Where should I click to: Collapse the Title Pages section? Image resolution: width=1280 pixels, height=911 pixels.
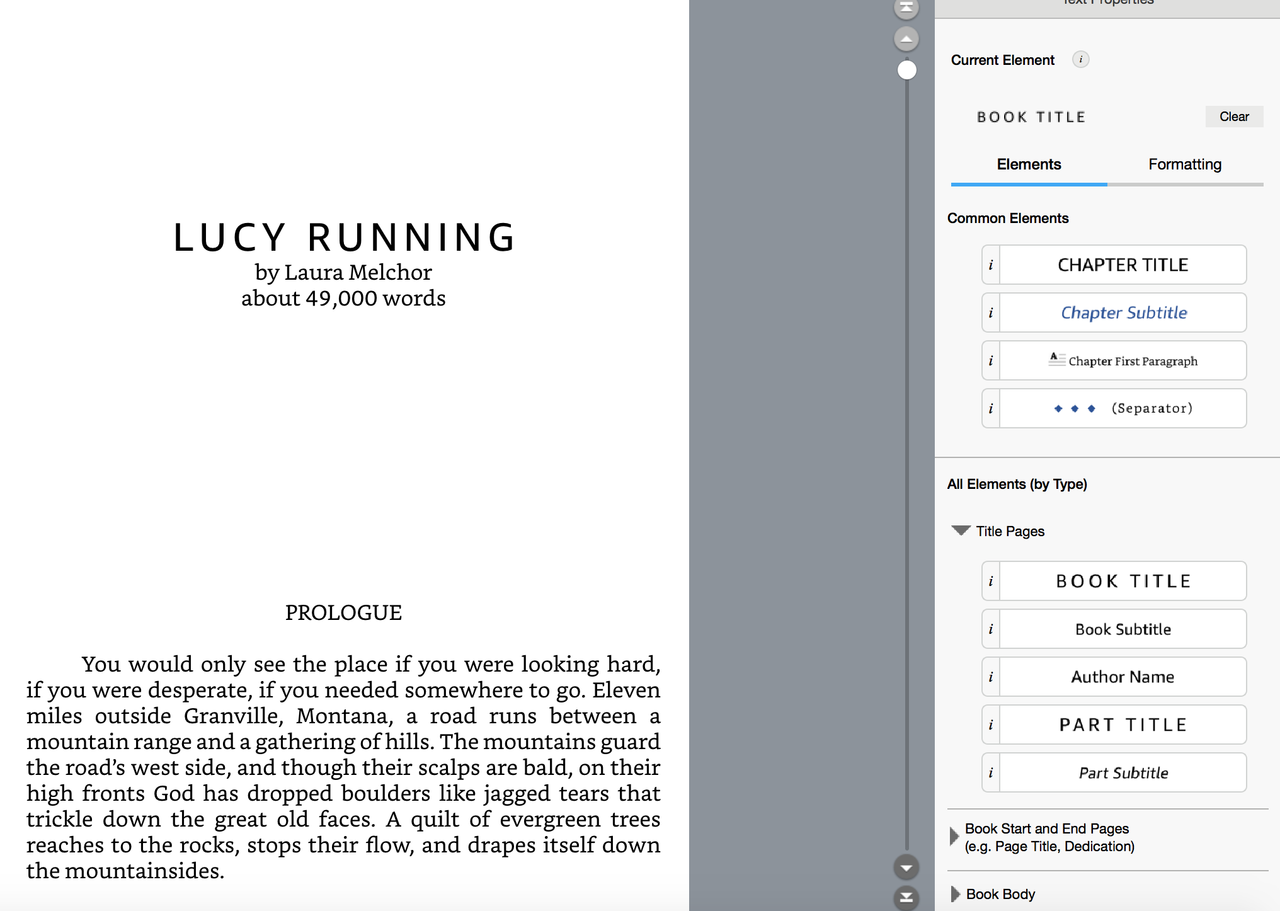(961, 530)
